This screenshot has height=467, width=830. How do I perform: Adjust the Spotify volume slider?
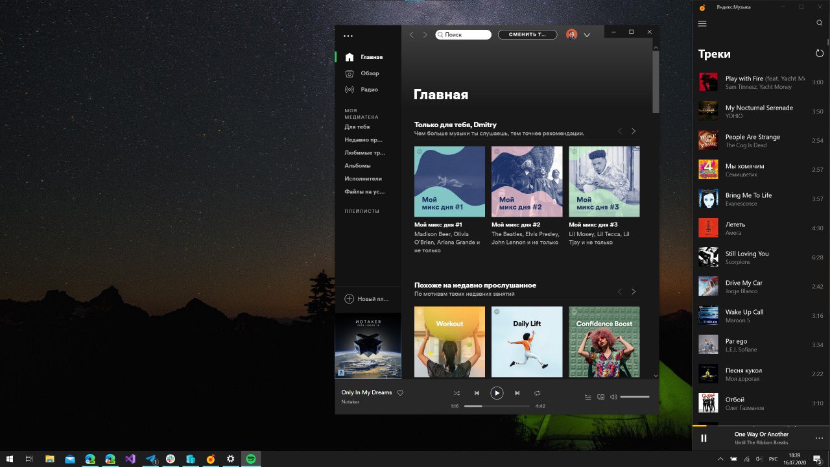click(x=634, y=397)
